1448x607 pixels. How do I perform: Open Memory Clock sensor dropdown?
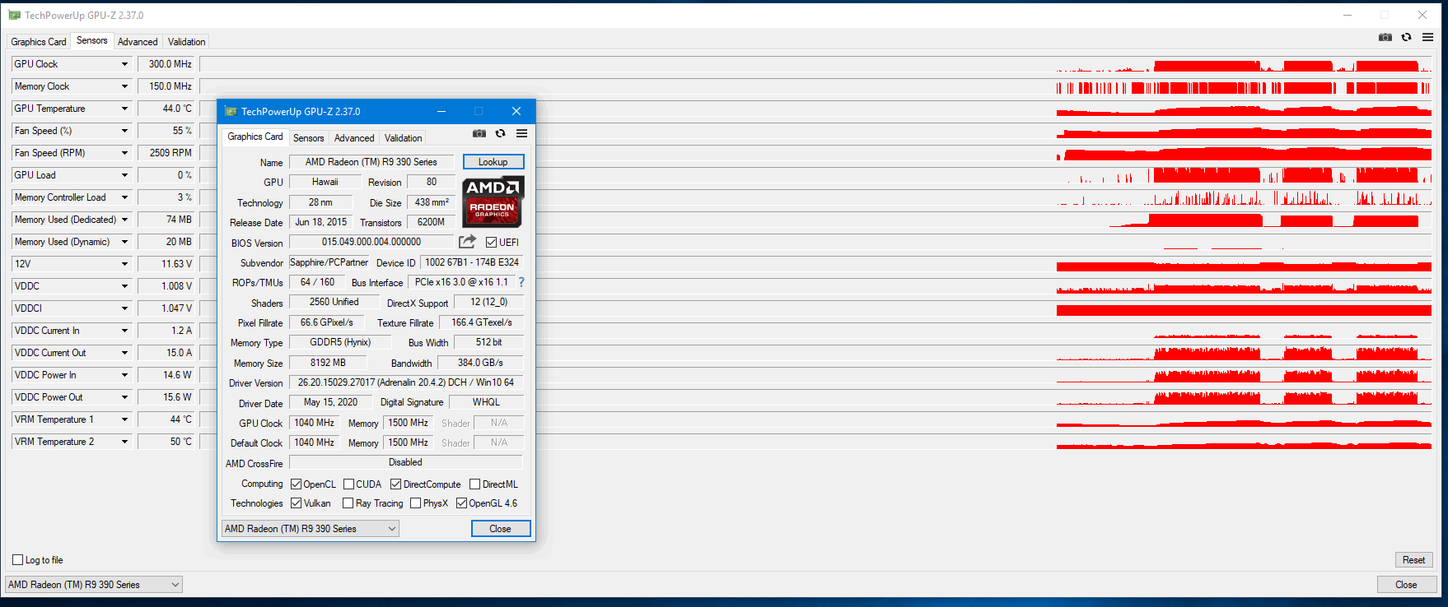(x=125, y=86)
